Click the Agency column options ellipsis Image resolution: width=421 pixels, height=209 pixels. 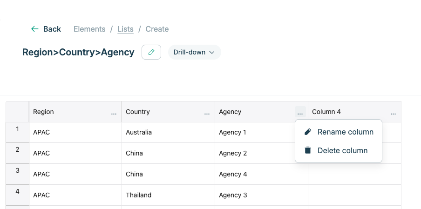click(300, 112)
